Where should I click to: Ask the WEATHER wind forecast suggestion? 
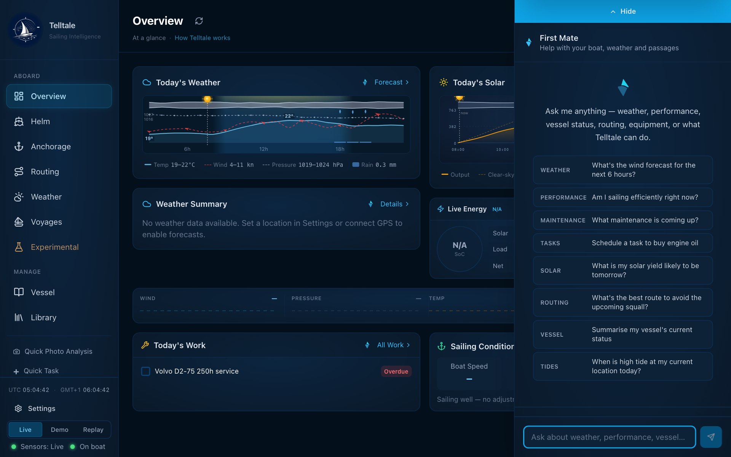[x=622, y=170]
